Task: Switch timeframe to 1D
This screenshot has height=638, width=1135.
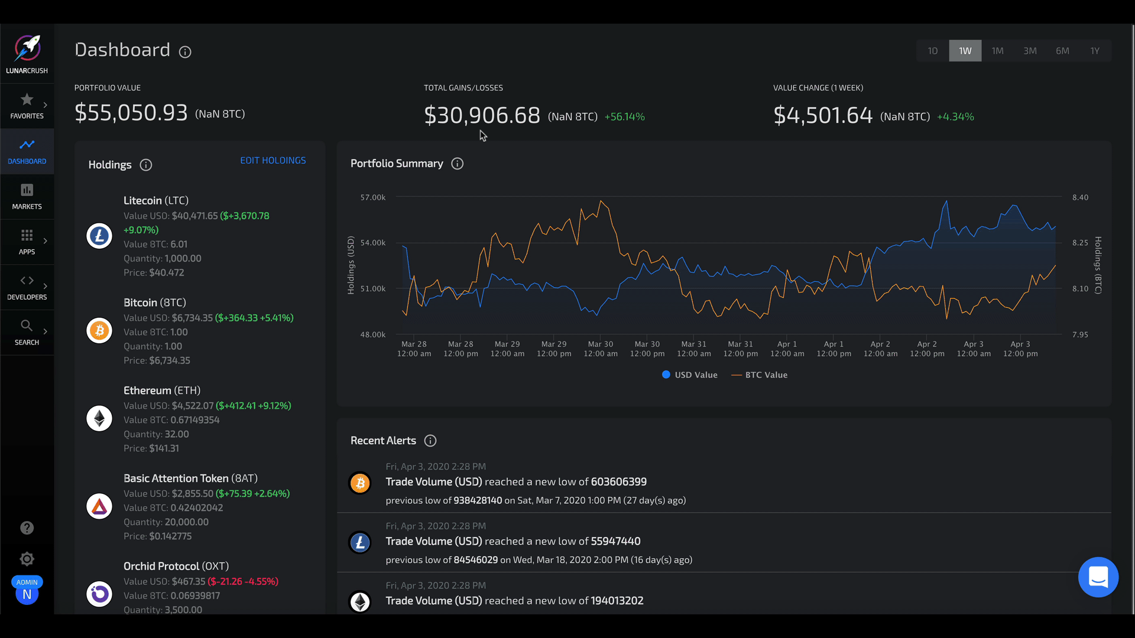Action: [933, 51]
